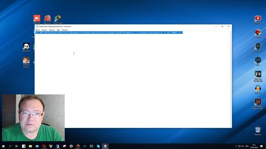
Task: Launch the Cisco Packet Tracer desktop shortcut
Action: [x=58, y=19]
